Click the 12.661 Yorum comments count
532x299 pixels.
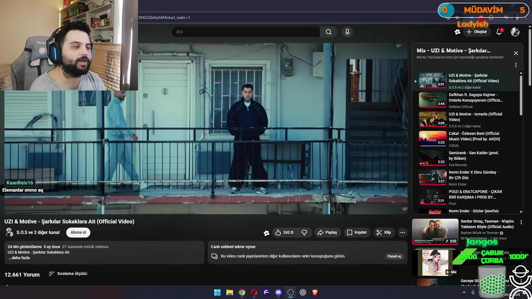(22, 274)
